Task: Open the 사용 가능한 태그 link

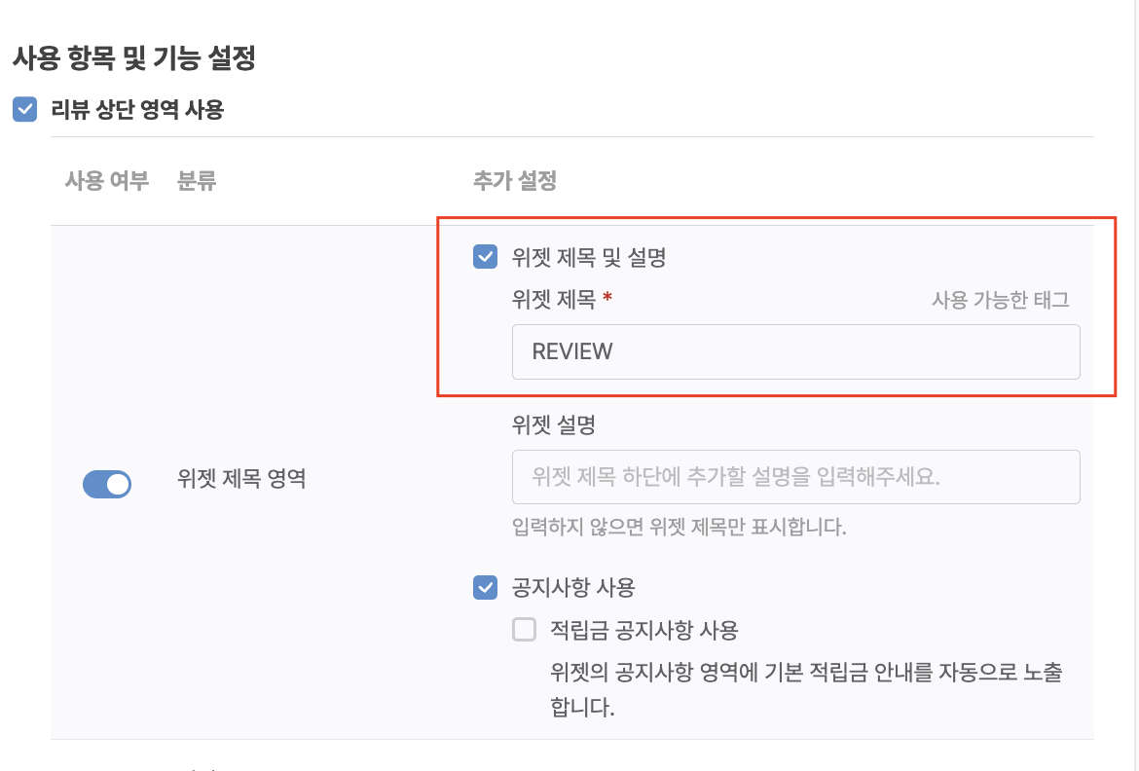Action: [x=1000, y=300]
